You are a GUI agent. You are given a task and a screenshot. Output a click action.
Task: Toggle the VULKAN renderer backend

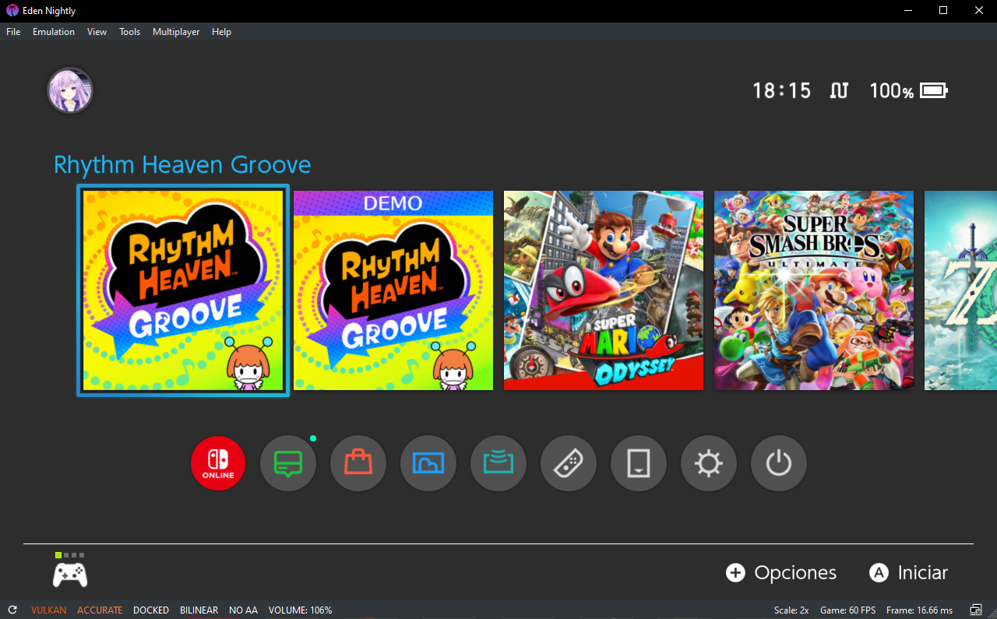coord(49,610)
